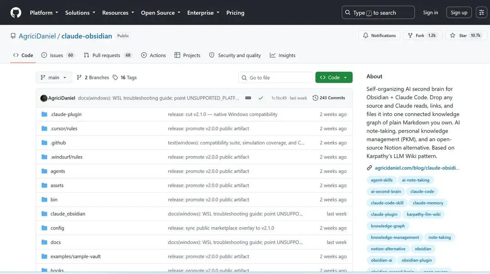This screenshot has height=274, width=490.
Task: Click the claude-code topic tag
Action: (422, 192)
